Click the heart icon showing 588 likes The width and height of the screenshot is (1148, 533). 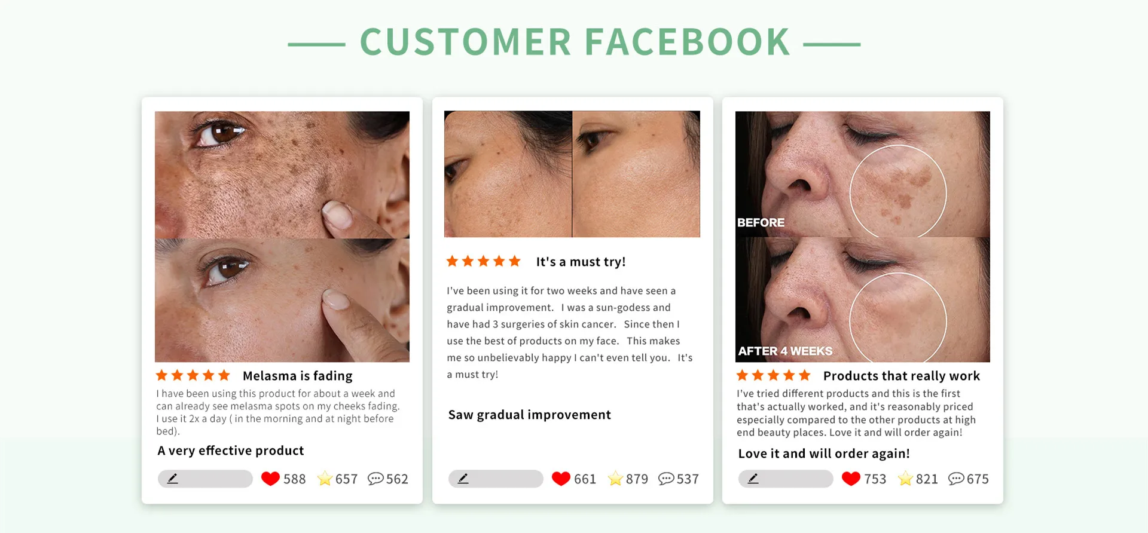point(270,479)
